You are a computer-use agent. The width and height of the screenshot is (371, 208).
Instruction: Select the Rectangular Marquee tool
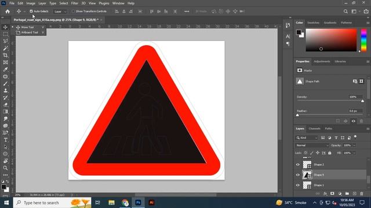pyautogui.click(x=5, y=34)
